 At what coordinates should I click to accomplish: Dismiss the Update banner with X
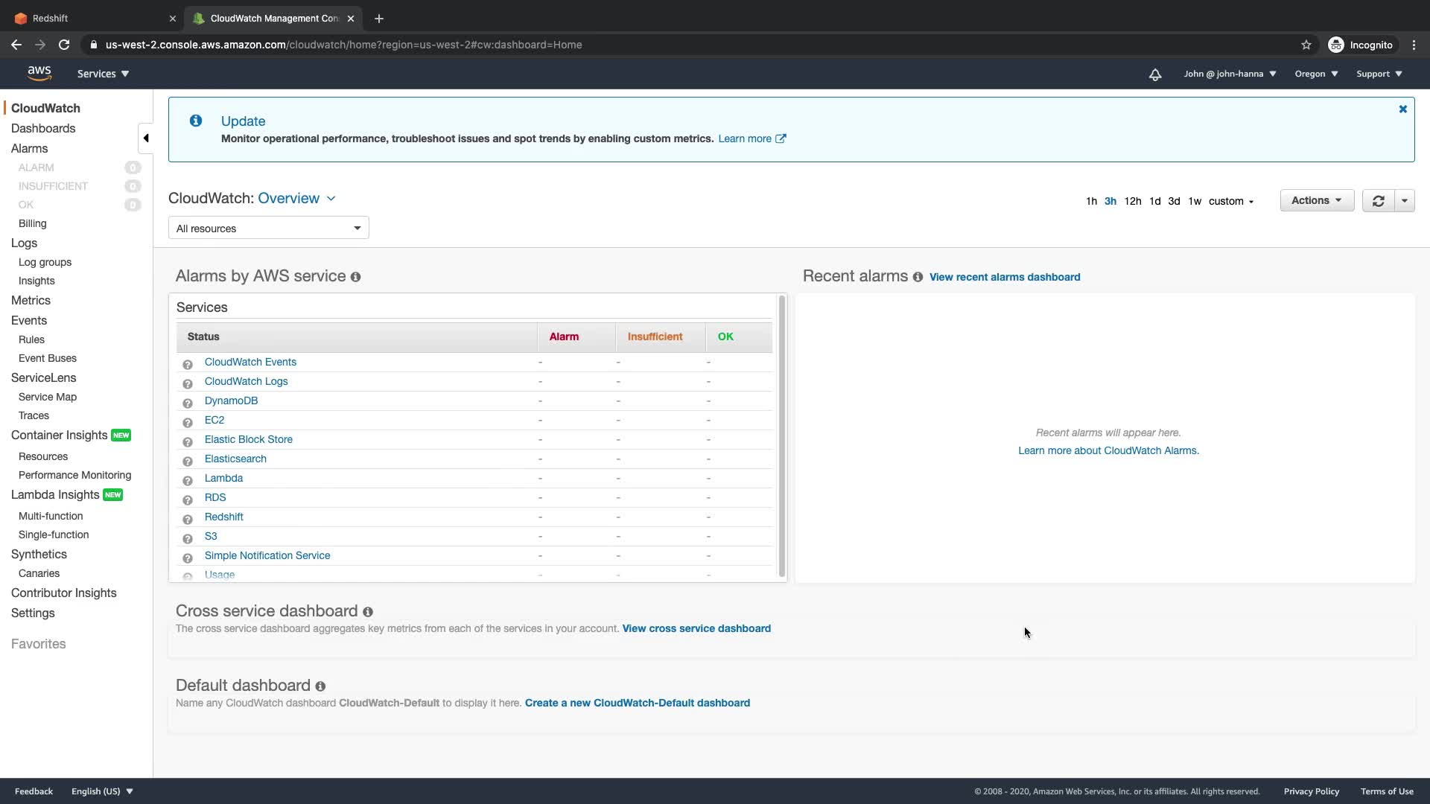1402,109
